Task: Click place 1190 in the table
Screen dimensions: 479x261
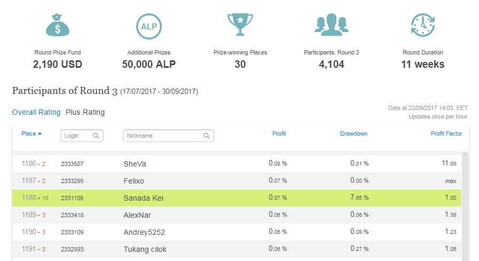Action: pyautogui.click(x=29, y=232)
